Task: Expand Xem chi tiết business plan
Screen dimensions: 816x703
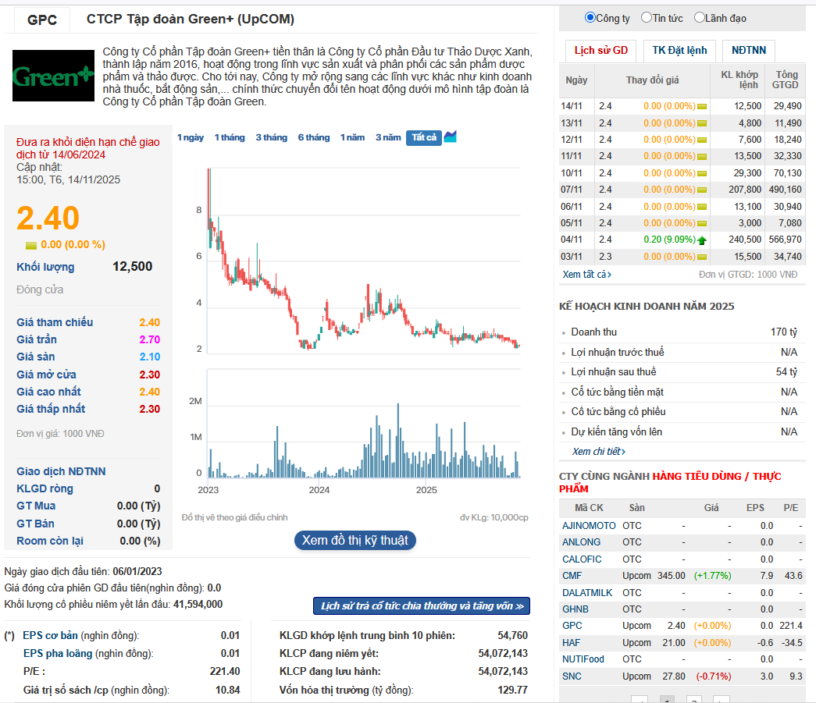Action: click(x=598, y=451)
